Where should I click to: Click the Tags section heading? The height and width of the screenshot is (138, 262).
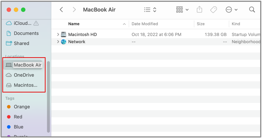pos(10,98)
